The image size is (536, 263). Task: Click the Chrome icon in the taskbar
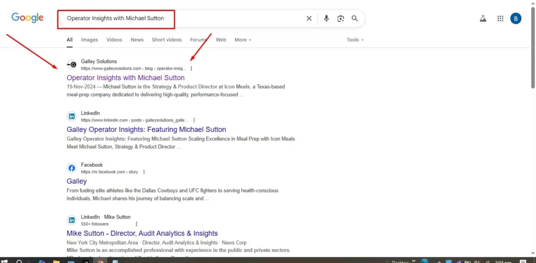100,261
